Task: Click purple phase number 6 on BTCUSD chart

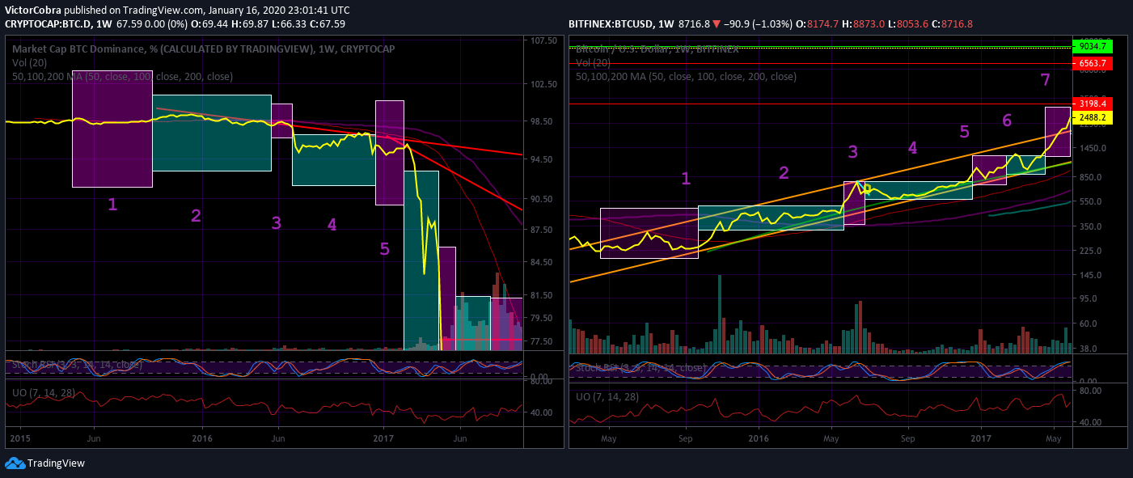Action: pos(1007,121)
